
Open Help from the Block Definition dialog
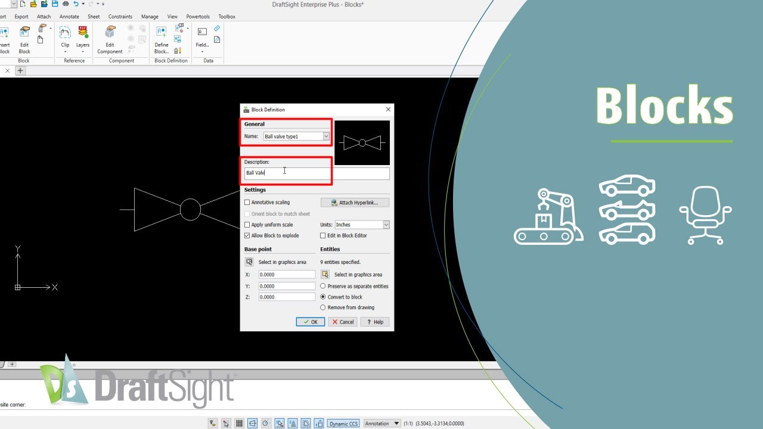tap(375, 322)
